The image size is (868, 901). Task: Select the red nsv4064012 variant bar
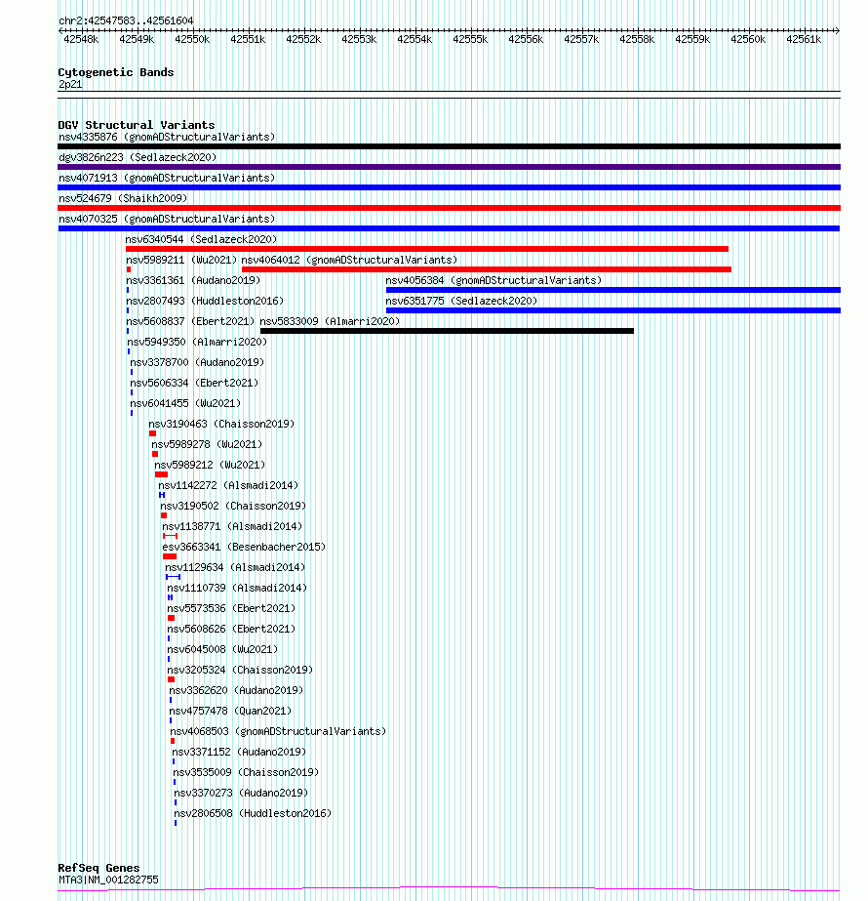(487, 269)
